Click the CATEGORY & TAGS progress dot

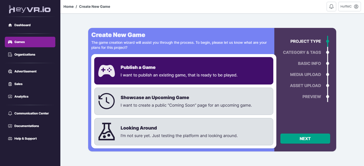point(328,53)
